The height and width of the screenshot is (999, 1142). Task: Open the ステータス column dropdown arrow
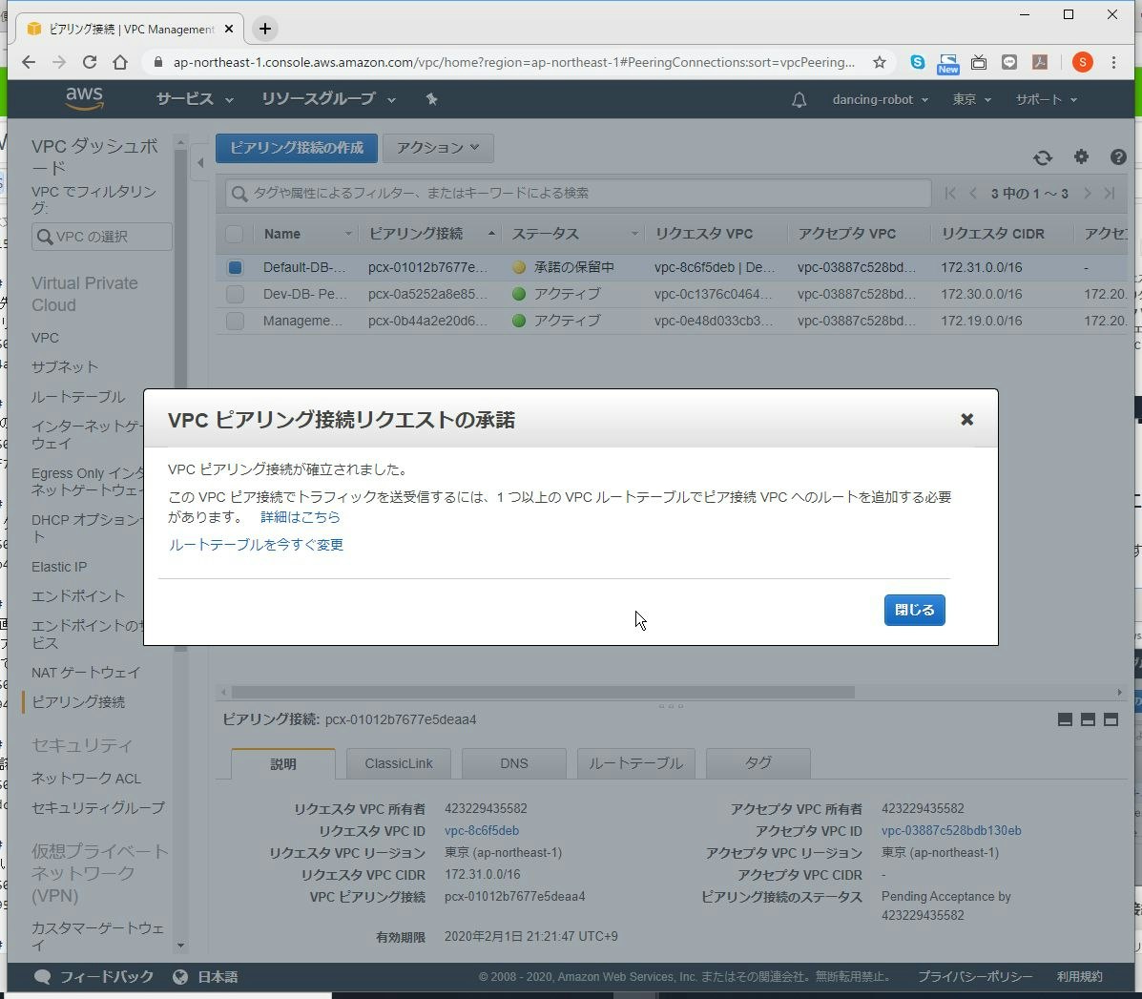634,234
